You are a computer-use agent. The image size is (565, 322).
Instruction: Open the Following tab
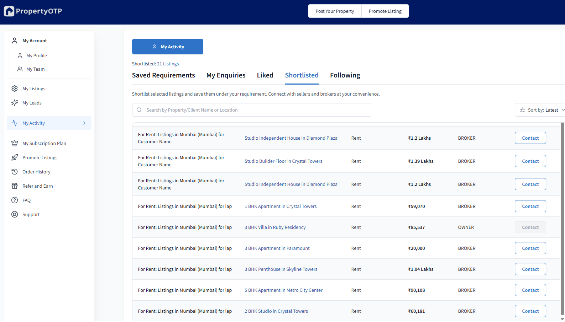pyautogui.click(x=345, y=75)
